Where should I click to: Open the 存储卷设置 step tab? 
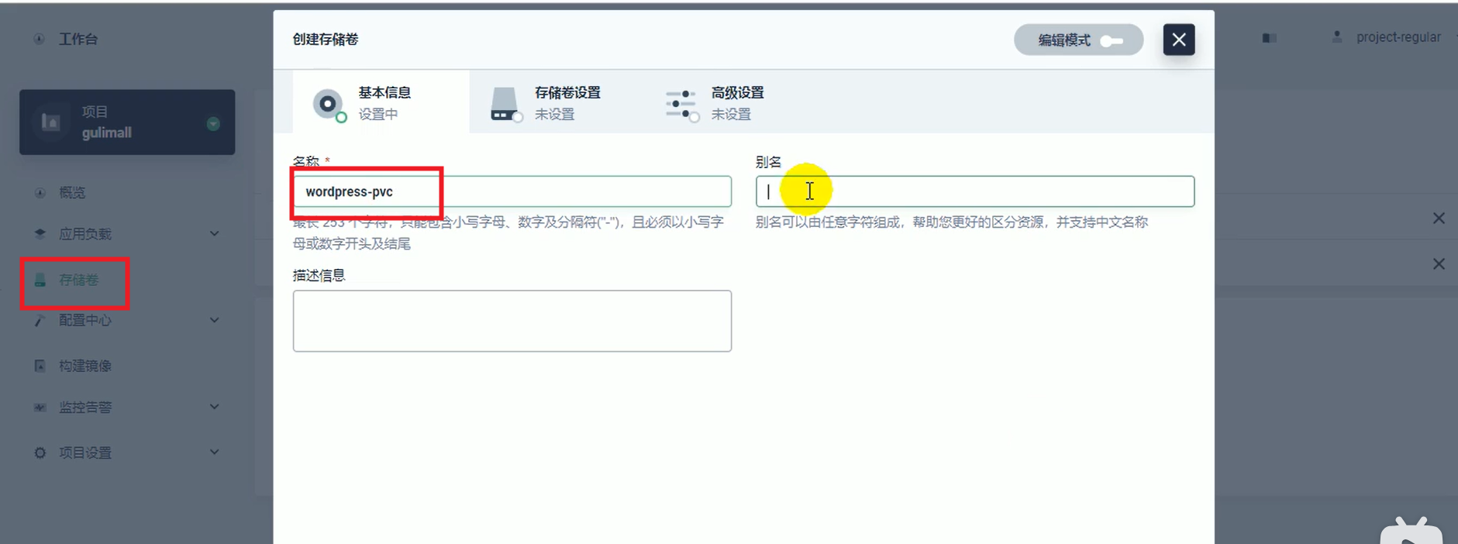coord(557,102)
